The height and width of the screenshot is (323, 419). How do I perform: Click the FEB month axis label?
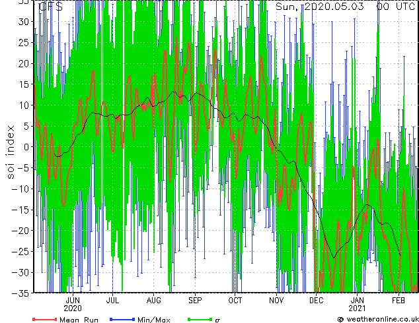tap(399, 301)
